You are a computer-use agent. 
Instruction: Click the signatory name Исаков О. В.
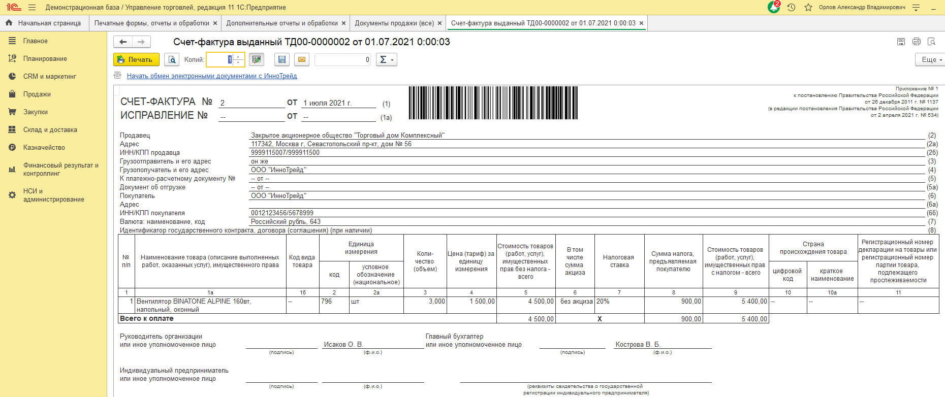click(343, 345)
